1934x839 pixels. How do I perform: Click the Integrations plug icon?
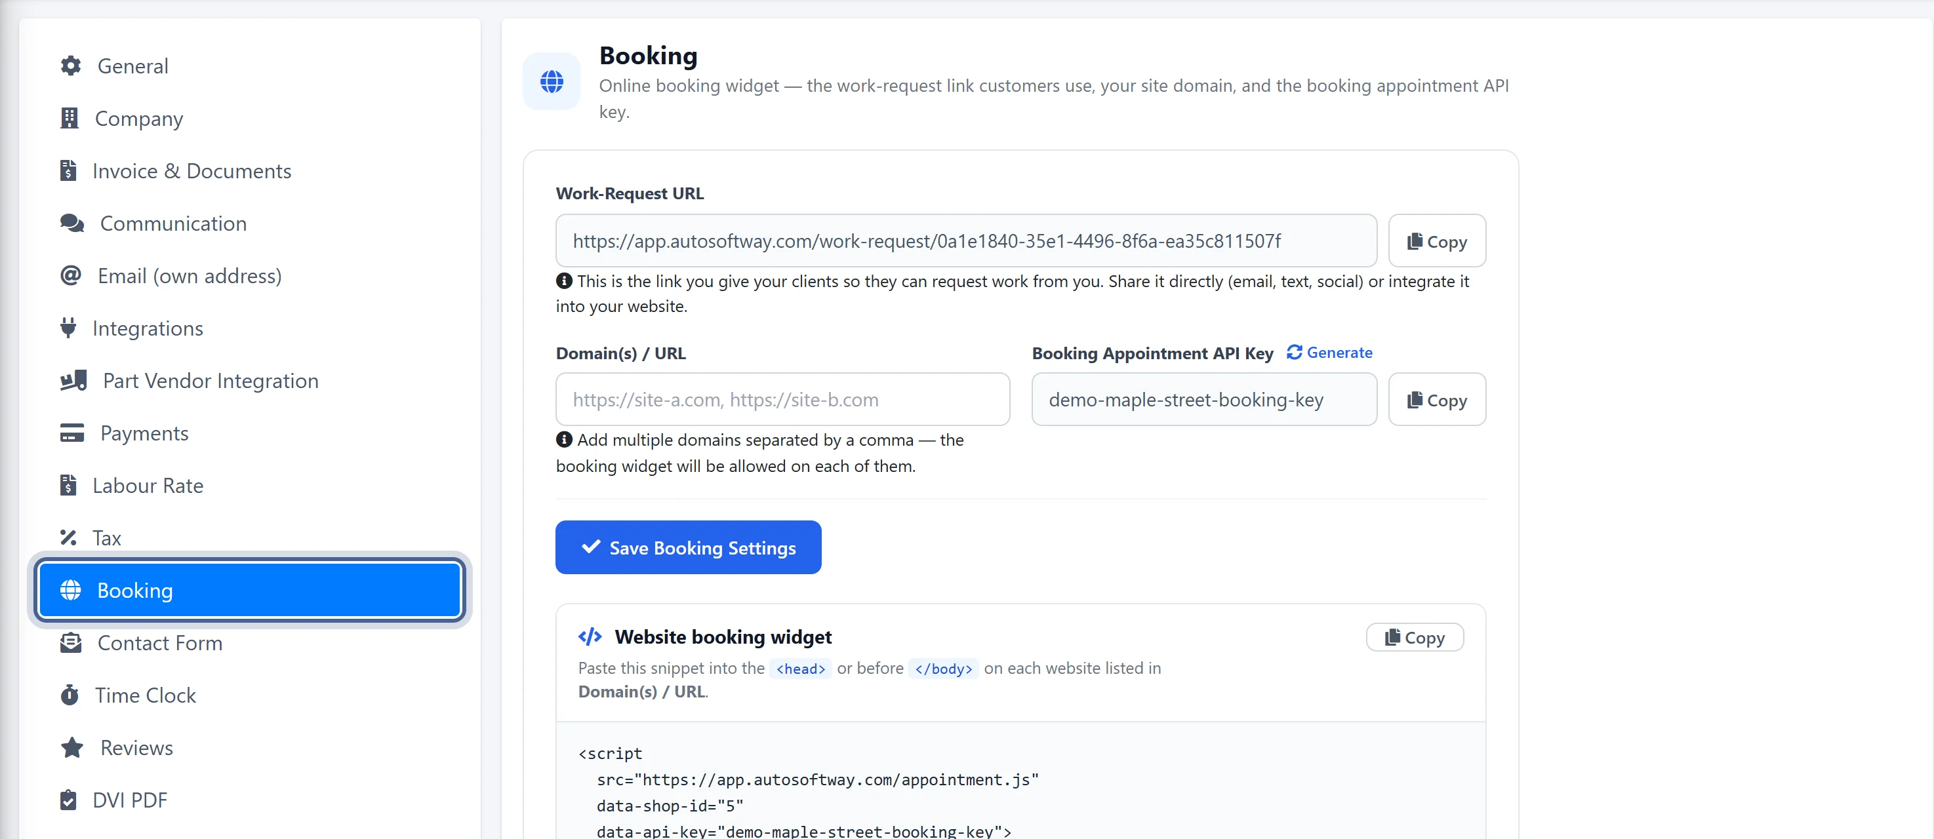68,328
